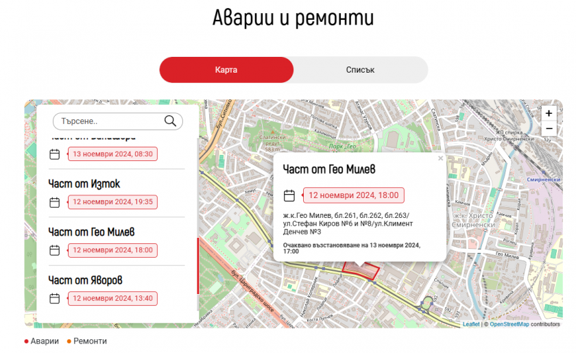Screen dimensions: 576x353
Task: Select Част от Изток in the list
Action: click(84, 184)
